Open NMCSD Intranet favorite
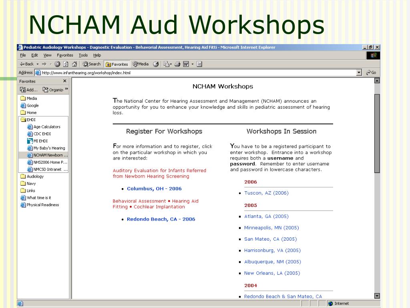This screenshot has height=308, width=410. [x=47, y=169]
